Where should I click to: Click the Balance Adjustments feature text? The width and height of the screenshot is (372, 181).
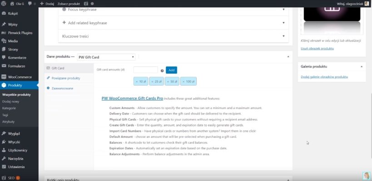[x=160, y=154]
